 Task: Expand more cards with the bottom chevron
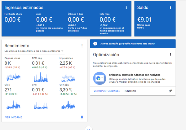click(x=88, y=128)
